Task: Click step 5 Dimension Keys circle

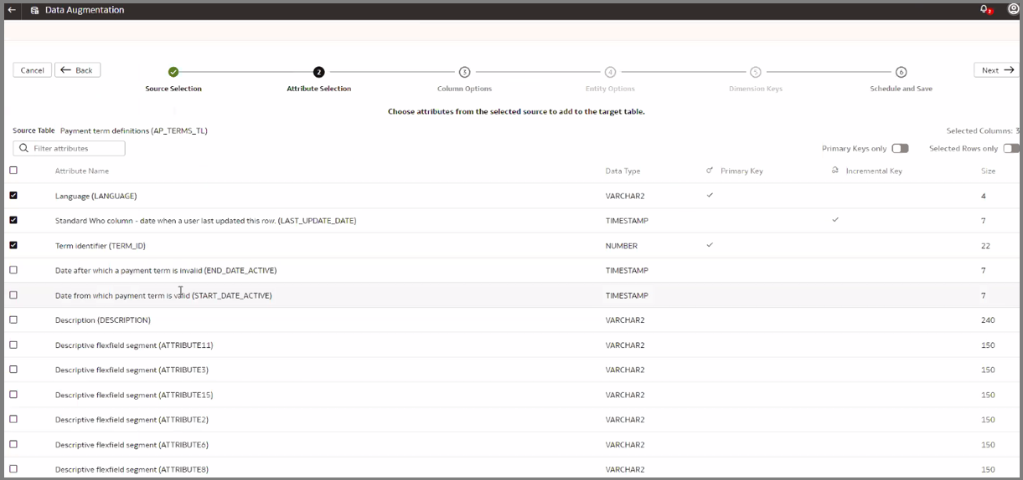Action: [756, 72]
